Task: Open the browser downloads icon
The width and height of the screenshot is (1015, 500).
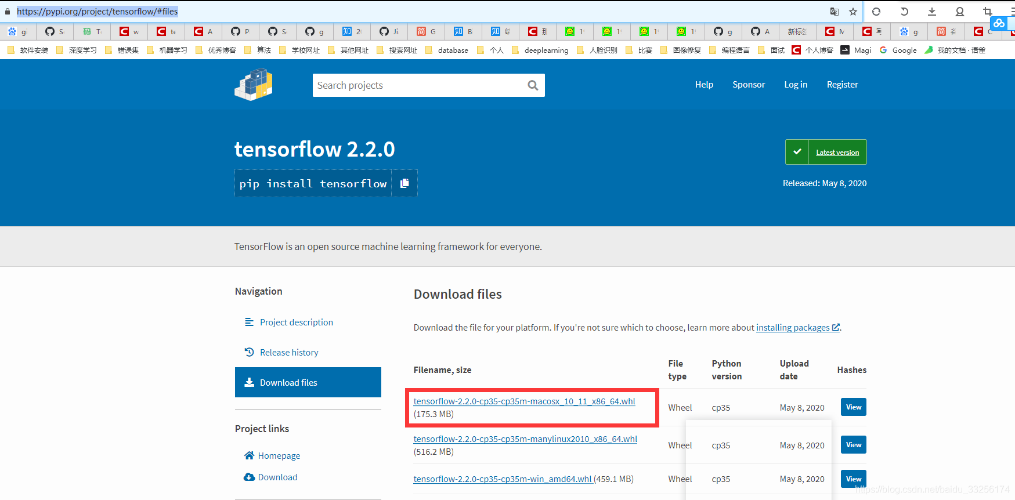Action: point(932,12)
